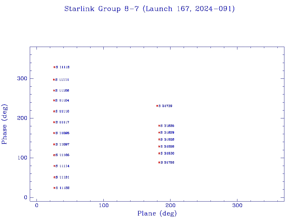Select the red marker for S 11132
The width and height of the screenshot is (299, 224).
(x=54, y=188)
